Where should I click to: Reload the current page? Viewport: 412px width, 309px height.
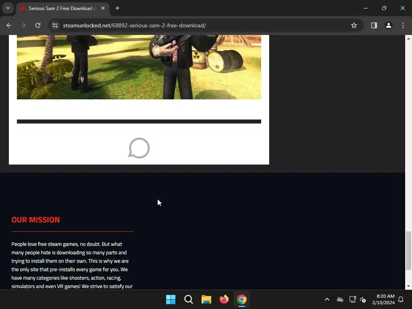point(38,25)
